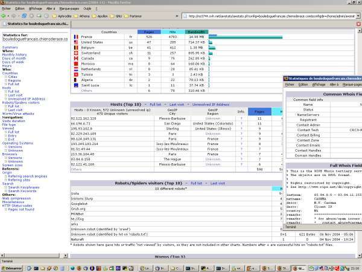Viewport: 362px width, 272px height.
Task: Click the horizontal scrollbar of the left frame
Action: [x=34, y=256]
